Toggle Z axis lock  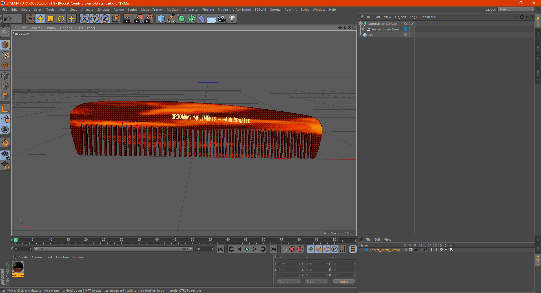[105, 19]
